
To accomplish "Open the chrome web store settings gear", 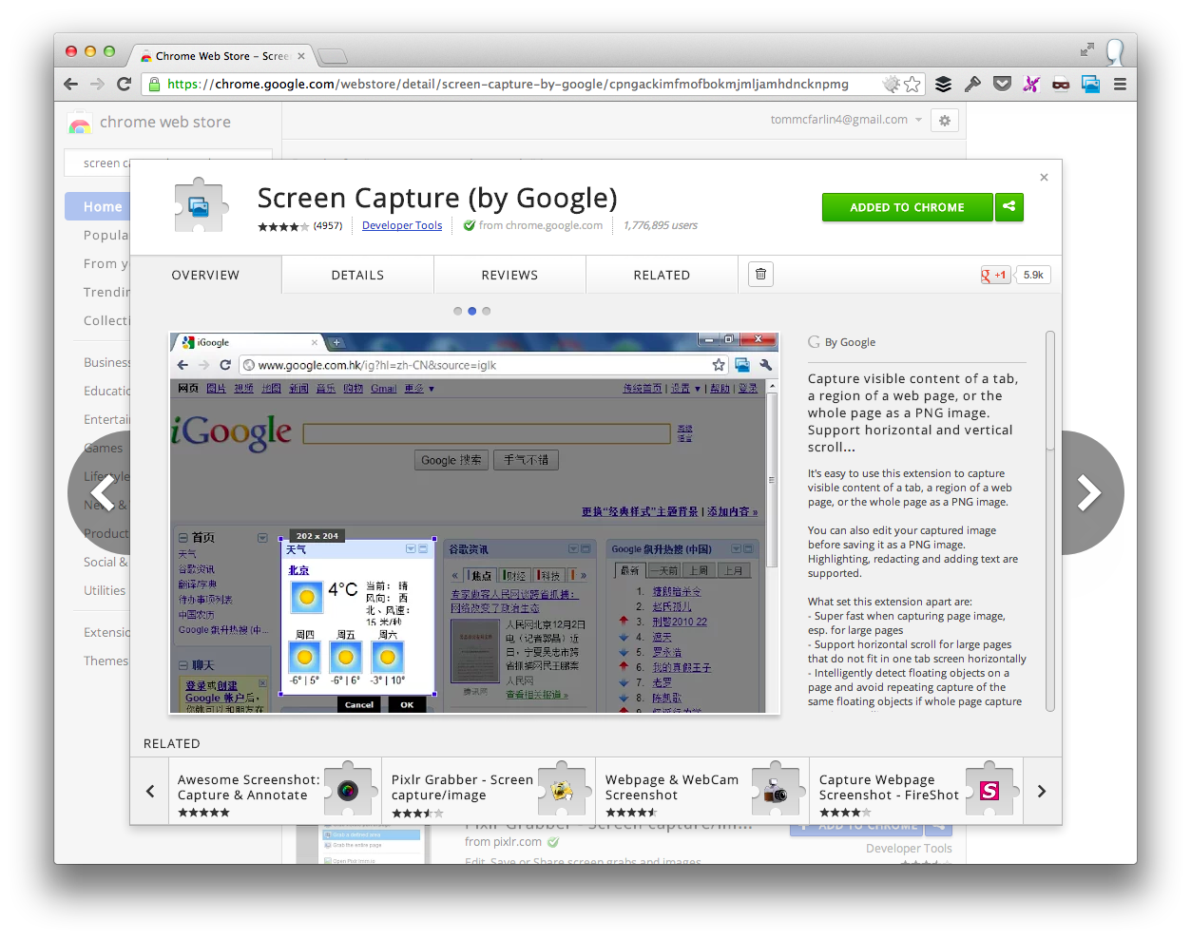I will click(x=945, y=120).
